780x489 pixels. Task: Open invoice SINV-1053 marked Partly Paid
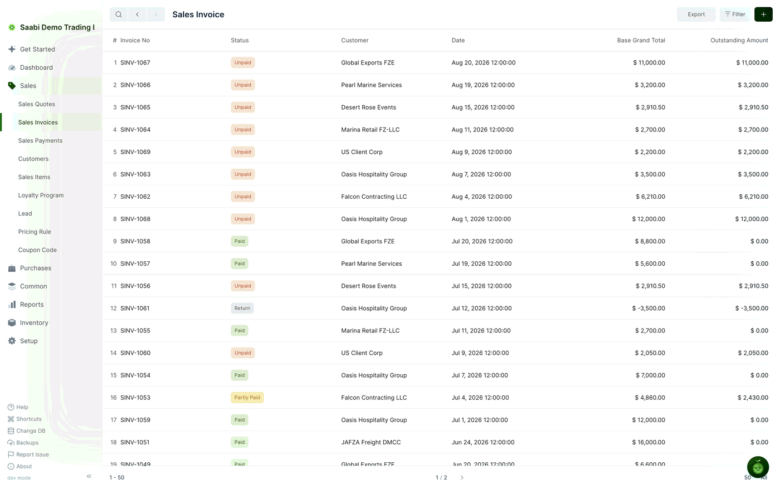click(x=135, y=398)
